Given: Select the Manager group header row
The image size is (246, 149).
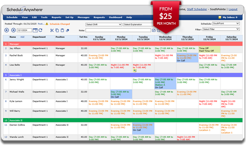Looking at the screenshot, I should (123, 44).
